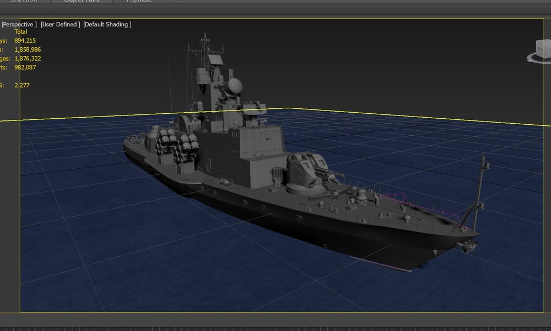The height and width of the screenshot is (331, 551).
Task: Open the Selection ribbon tab
Action: (24, 1)
